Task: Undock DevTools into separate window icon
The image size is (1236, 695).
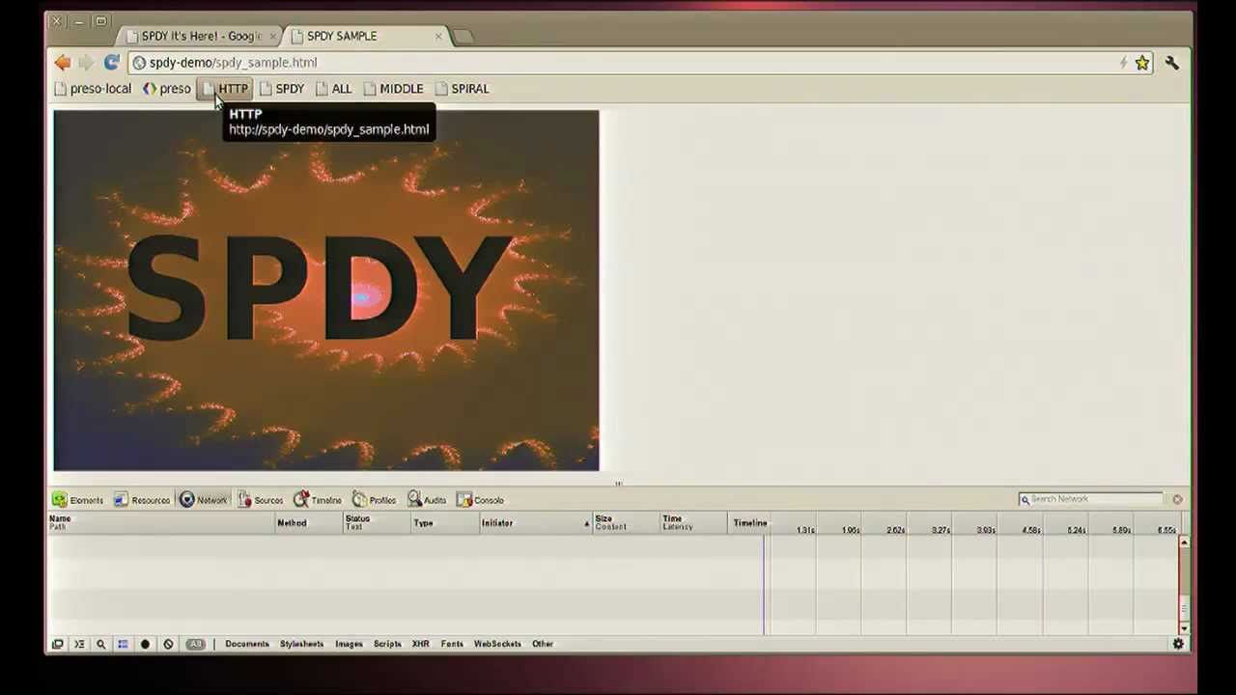Action: (x=57, y=644)
